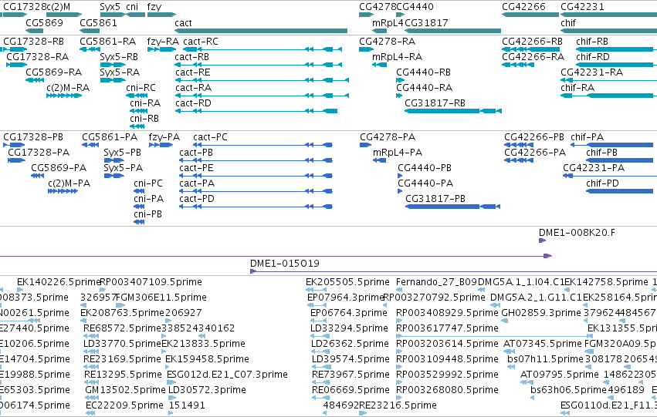Click the CG5861-RA transcript
Image resolution: width=657 pixels, height=417 pixels.
point(90,49)
